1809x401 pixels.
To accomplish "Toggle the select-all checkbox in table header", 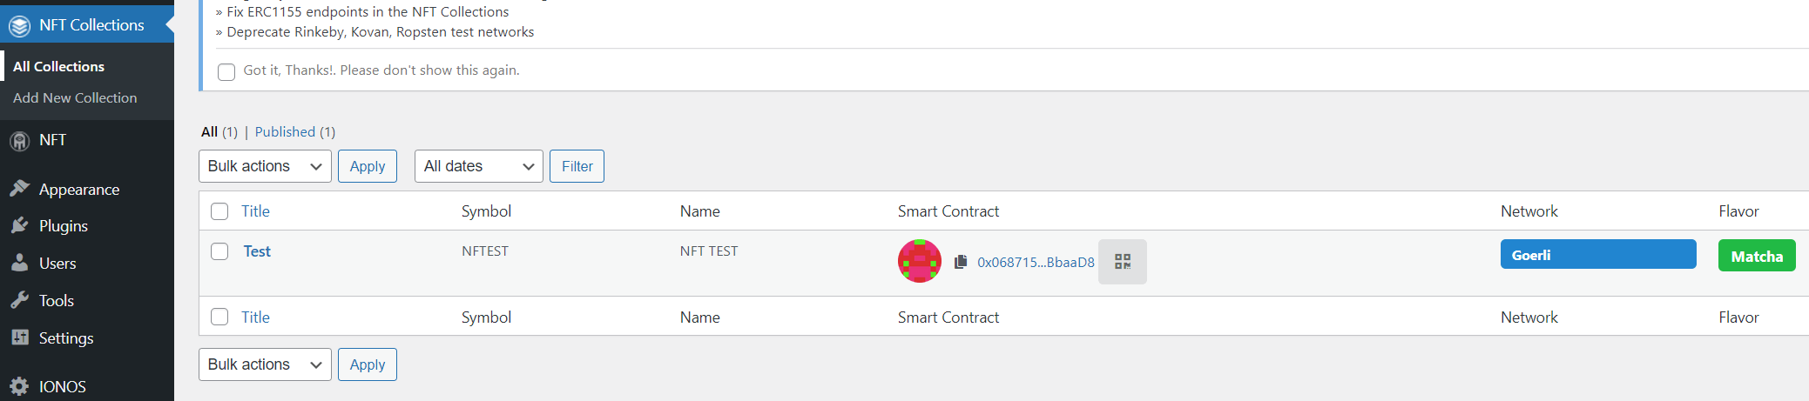I will [x=219, y=211].
